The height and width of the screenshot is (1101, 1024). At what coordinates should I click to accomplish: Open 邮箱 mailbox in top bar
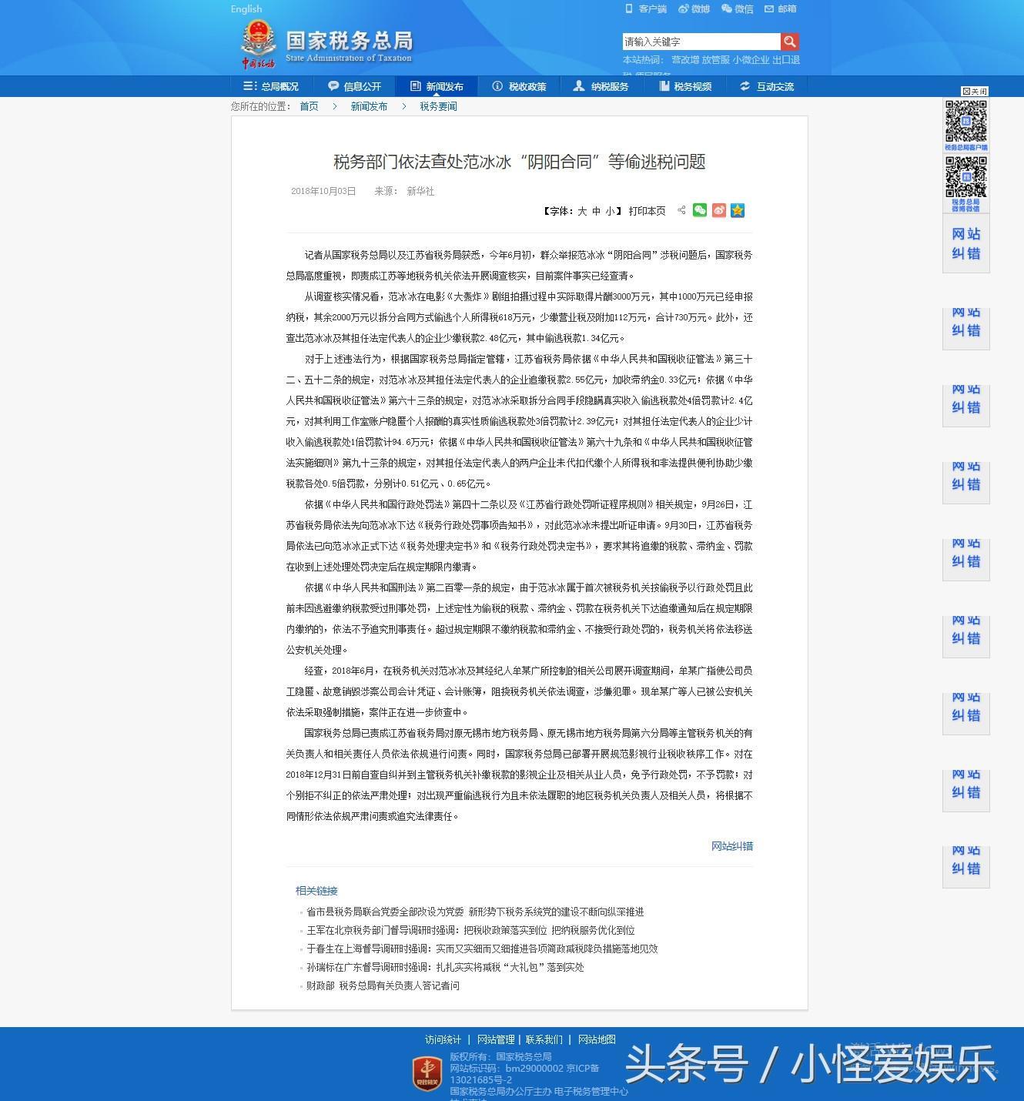click(x=780, y=9)
